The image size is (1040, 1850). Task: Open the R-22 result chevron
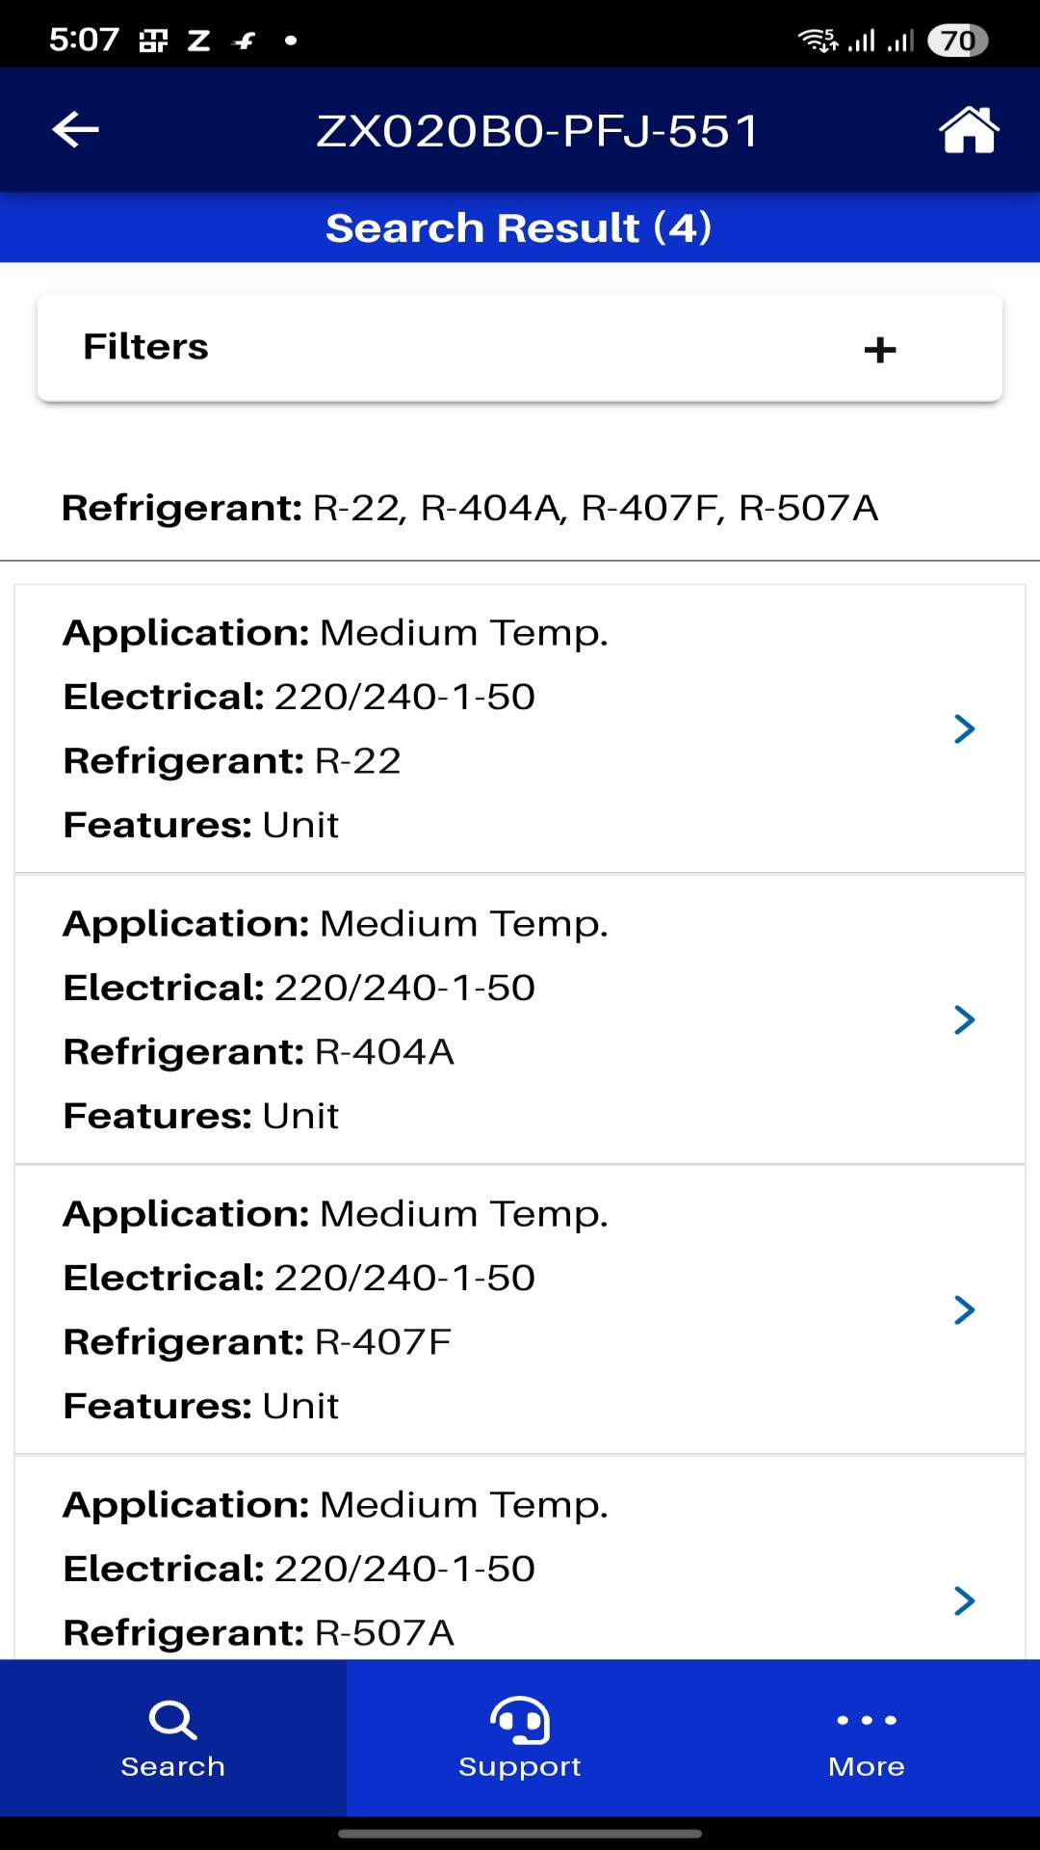pos(965,728)
